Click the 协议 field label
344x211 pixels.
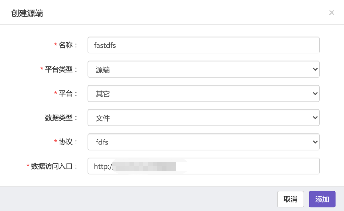click(x=66, y=142)
